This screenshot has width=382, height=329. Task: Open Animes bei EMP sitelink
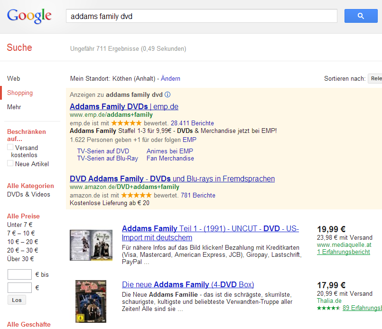point(169,151)
